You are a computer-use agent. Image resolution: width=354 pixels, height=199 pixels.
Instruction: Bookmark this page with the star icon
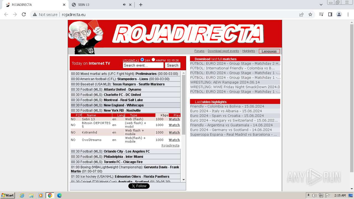click(310, 14)
